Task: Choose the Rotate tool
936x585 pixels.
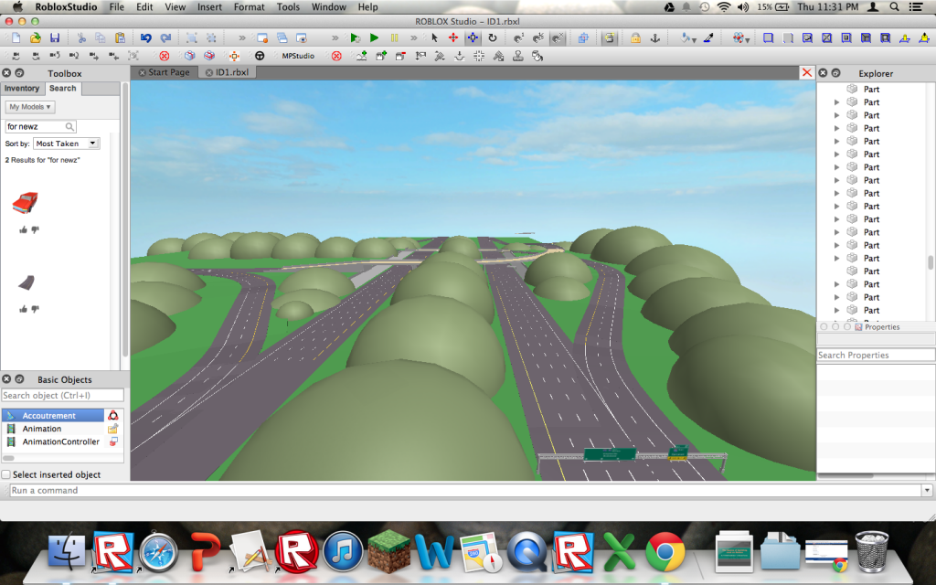Action: [493, 37]
